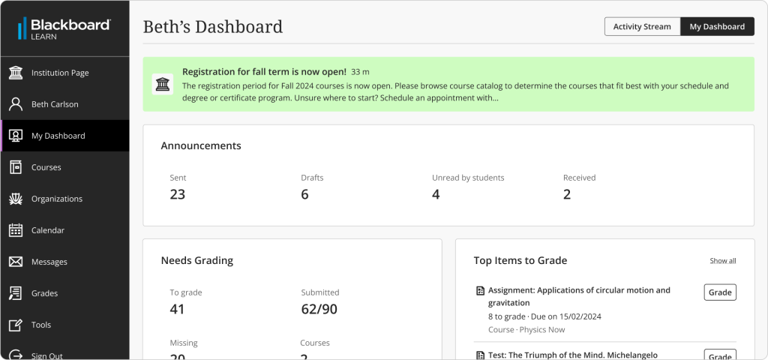Click the Unread by students count

click(x=436, y=195)
